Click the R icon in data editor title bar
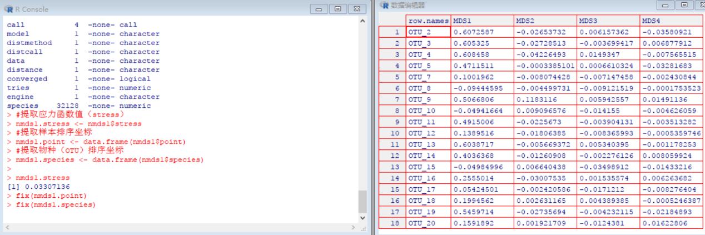 (x=384, y=5)
